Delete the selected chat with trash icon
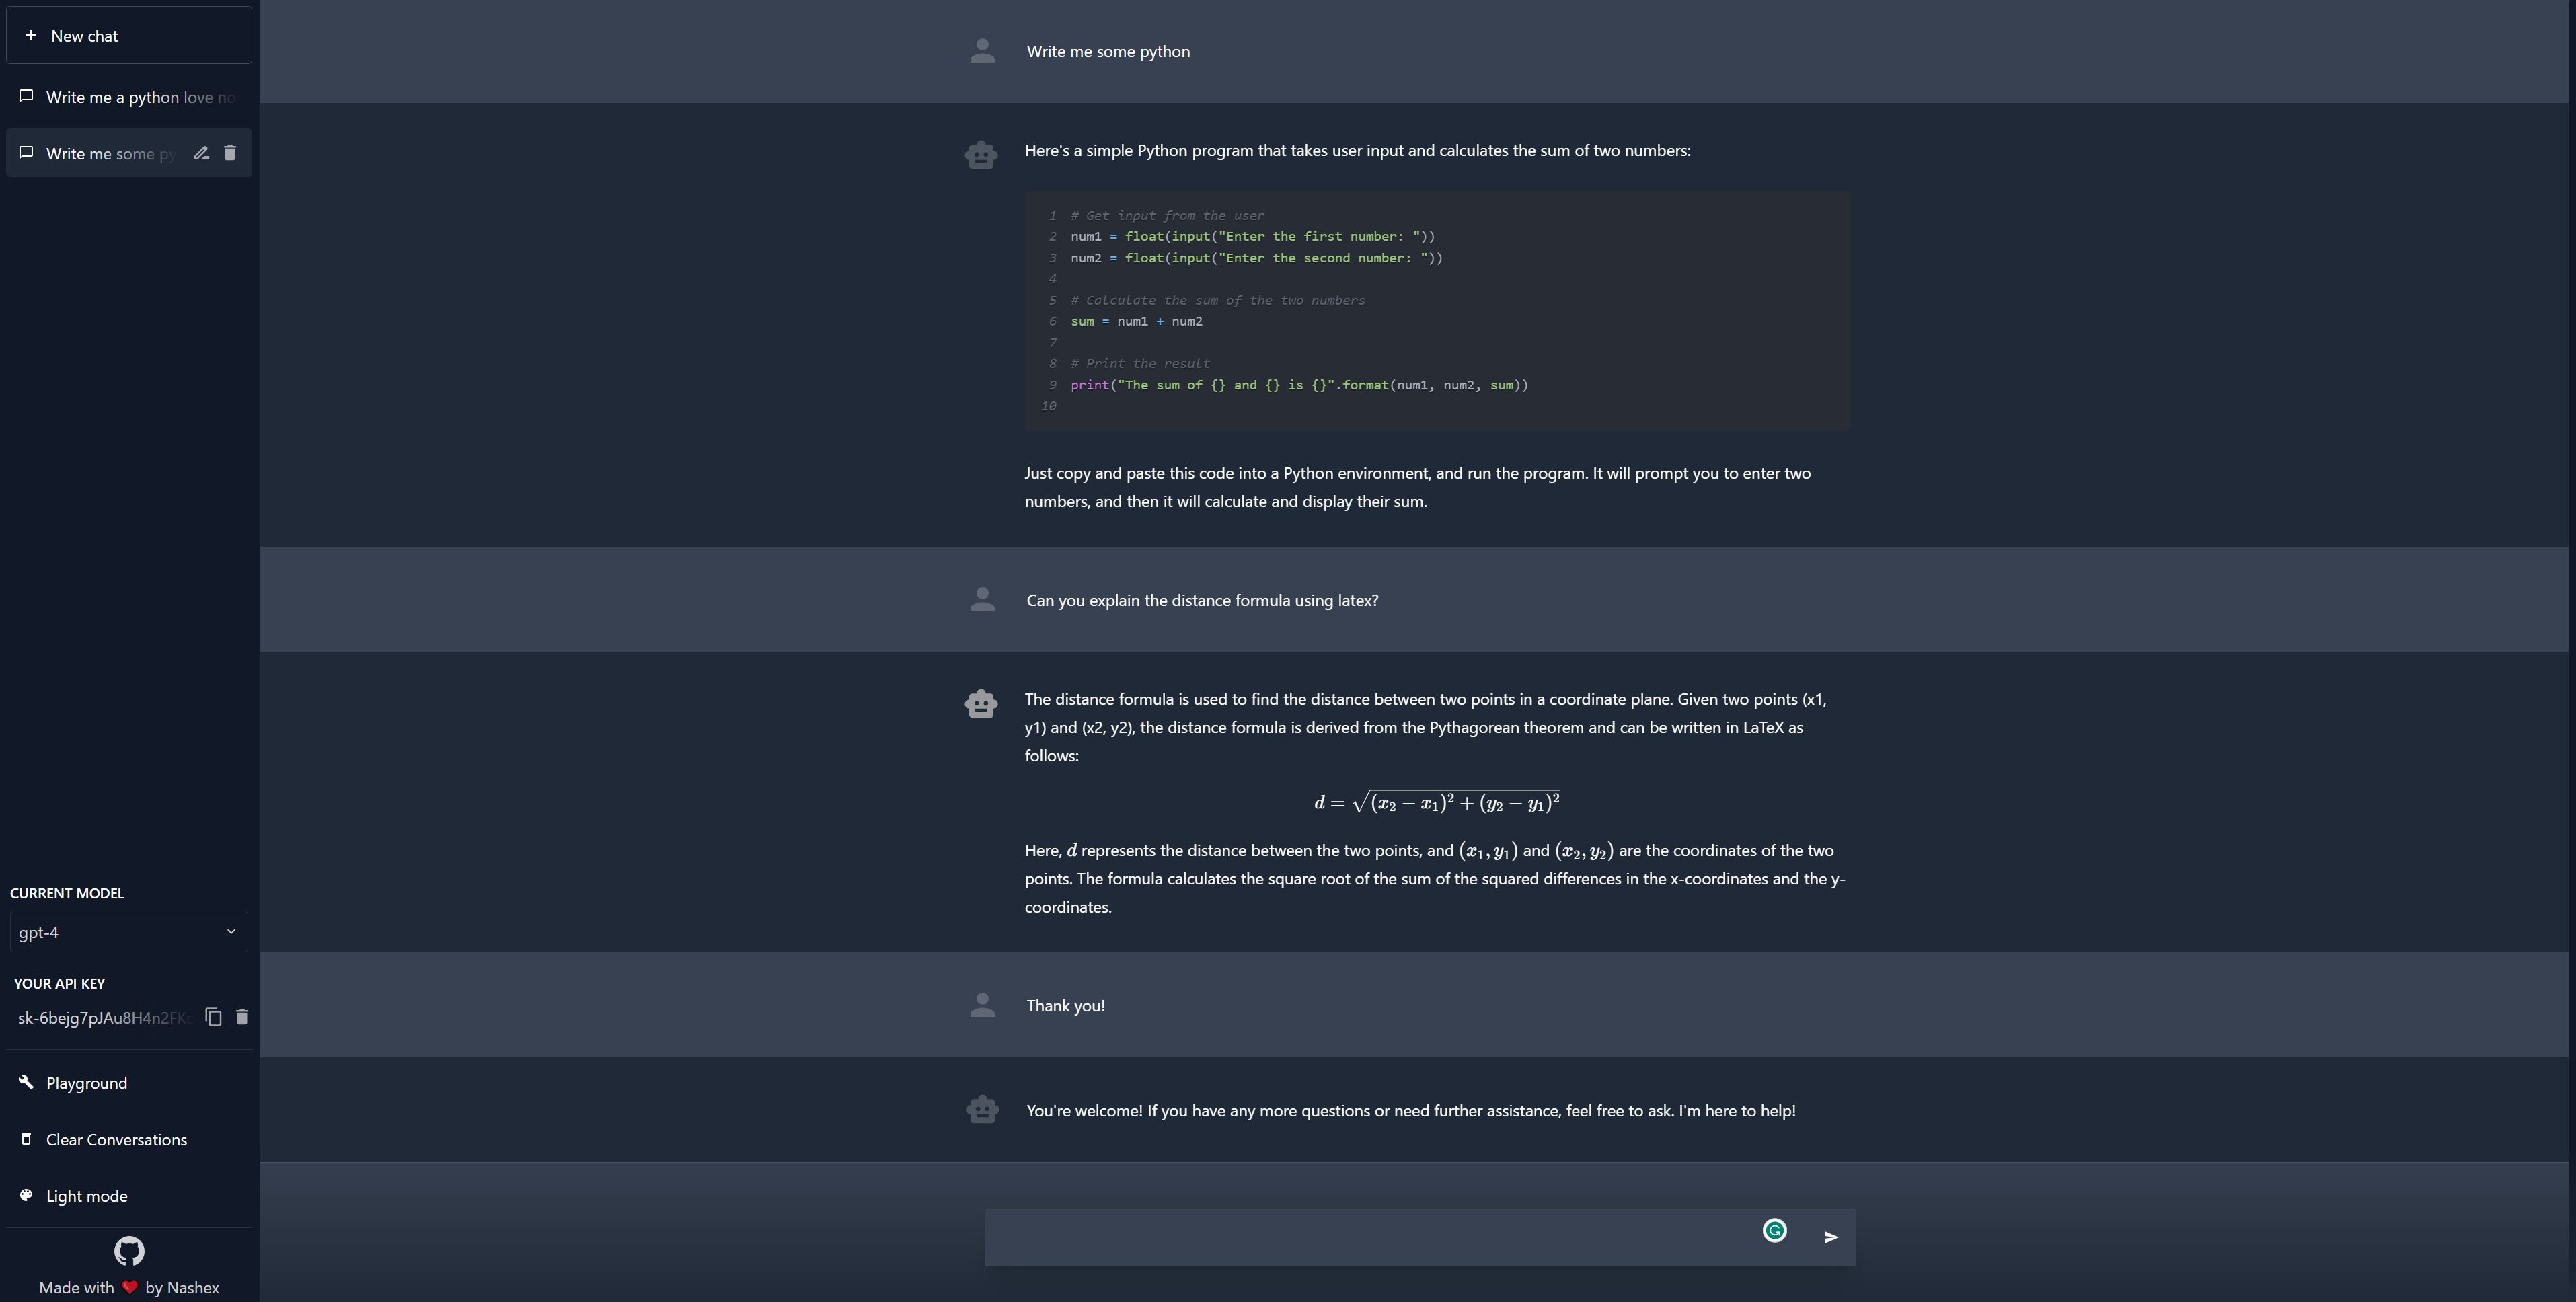Image resolution: width=2576 pixels, height=1302 pixels. (x=230, y=153)
